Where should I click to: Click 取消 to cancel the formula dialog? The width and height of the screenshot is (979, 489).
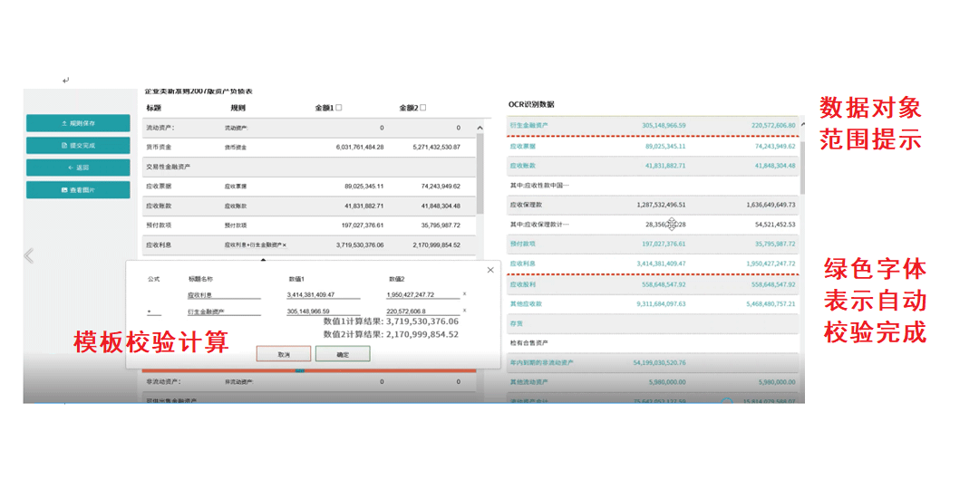[x=284, y=354]
